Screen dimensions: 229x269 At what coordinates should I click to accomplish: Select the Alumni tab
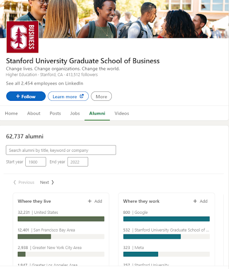pos(97,113)
